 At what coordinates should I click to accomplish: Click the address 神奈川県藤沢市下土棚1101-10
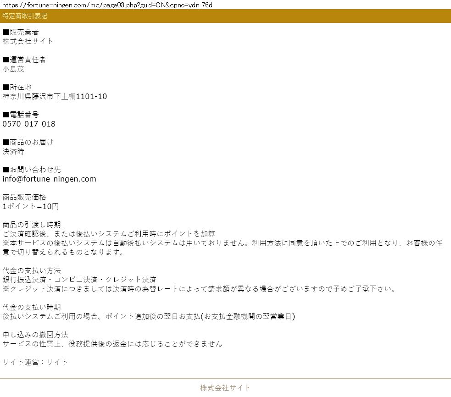pos(55,96)
